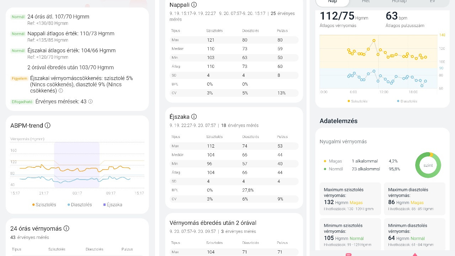Switch to the Év tab
The image size is (455, 256).
[x=433, y=1]
